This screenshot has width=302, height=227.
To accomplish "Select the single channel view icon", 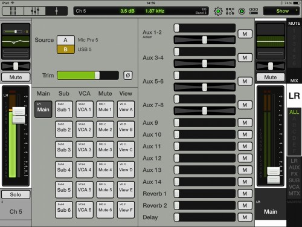I will click(x=57, y=11).
